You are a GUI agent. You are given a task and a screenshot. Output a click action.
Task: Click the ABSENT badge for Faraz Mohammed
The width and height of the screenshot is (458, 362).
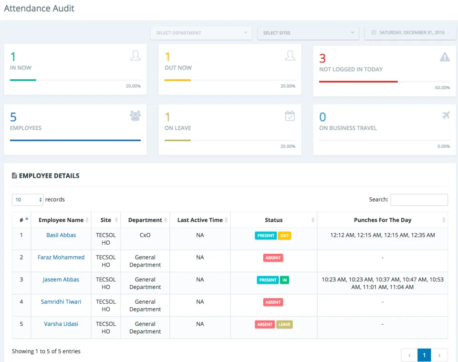(x=273, y=258)
